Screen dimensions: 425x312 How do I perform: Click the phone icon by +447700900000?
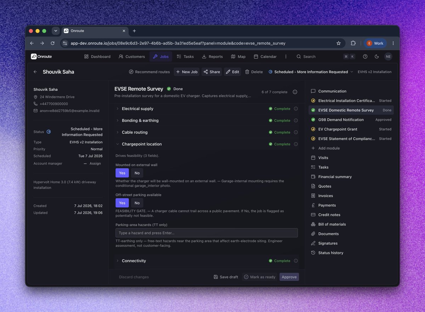pos(35,104)
